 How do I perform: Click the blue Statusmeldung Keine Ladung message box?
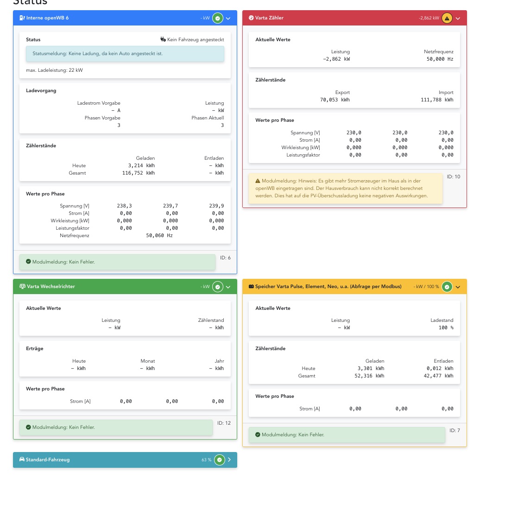125,54
